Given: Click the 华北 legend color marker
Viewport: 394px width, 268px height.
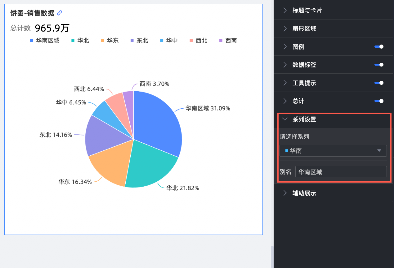Looking at the screenshot, I should 73,41.
